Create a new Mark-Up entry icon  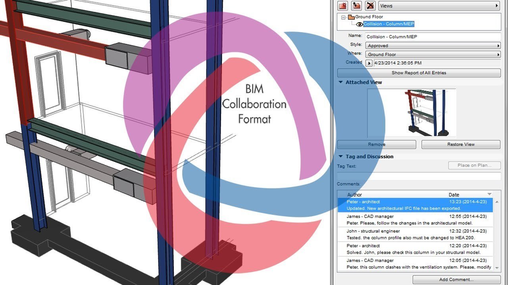click(342, 6)
